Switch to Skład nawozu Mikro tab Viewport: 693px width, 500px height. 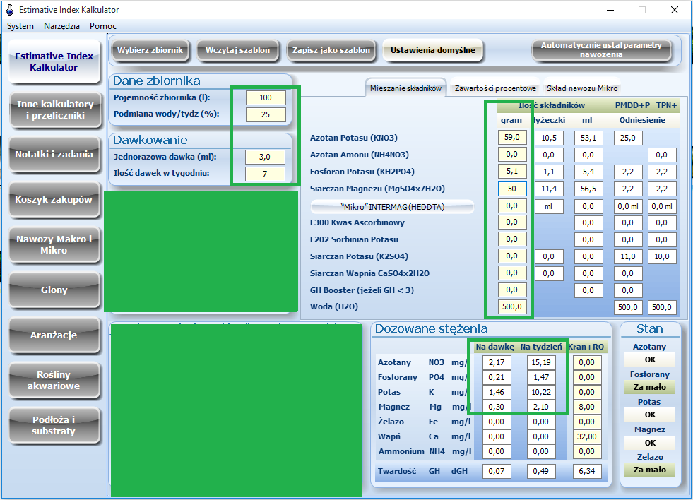pyautogui.click(x=582, y=88)
